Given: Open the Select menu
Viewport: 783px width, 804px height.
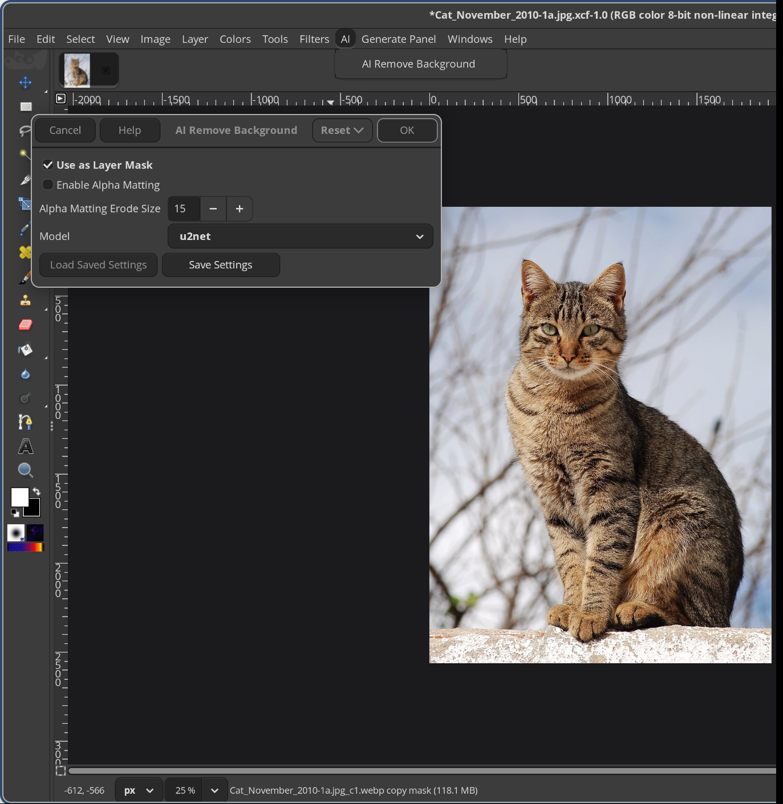Looking at the screenshot, I should coord(80,39).
